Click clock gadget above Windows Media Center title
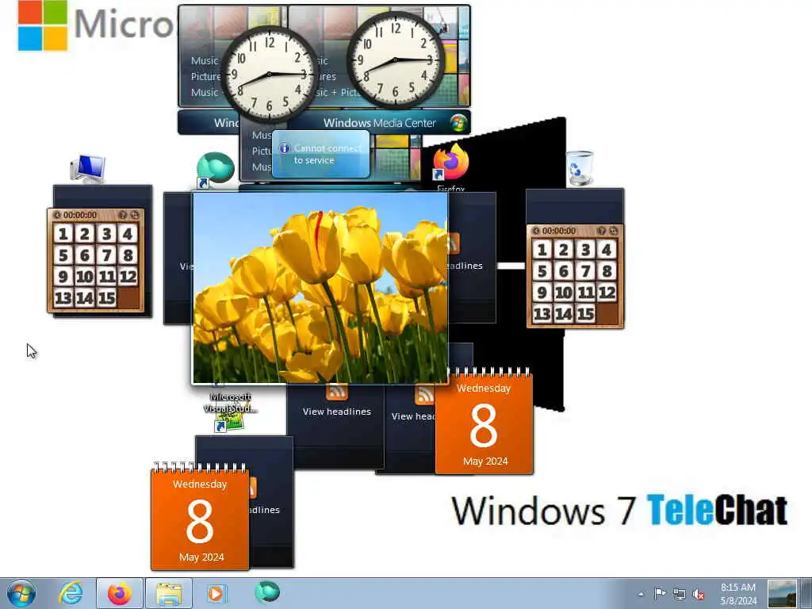 pyautogui.click(x=395, y=59)
